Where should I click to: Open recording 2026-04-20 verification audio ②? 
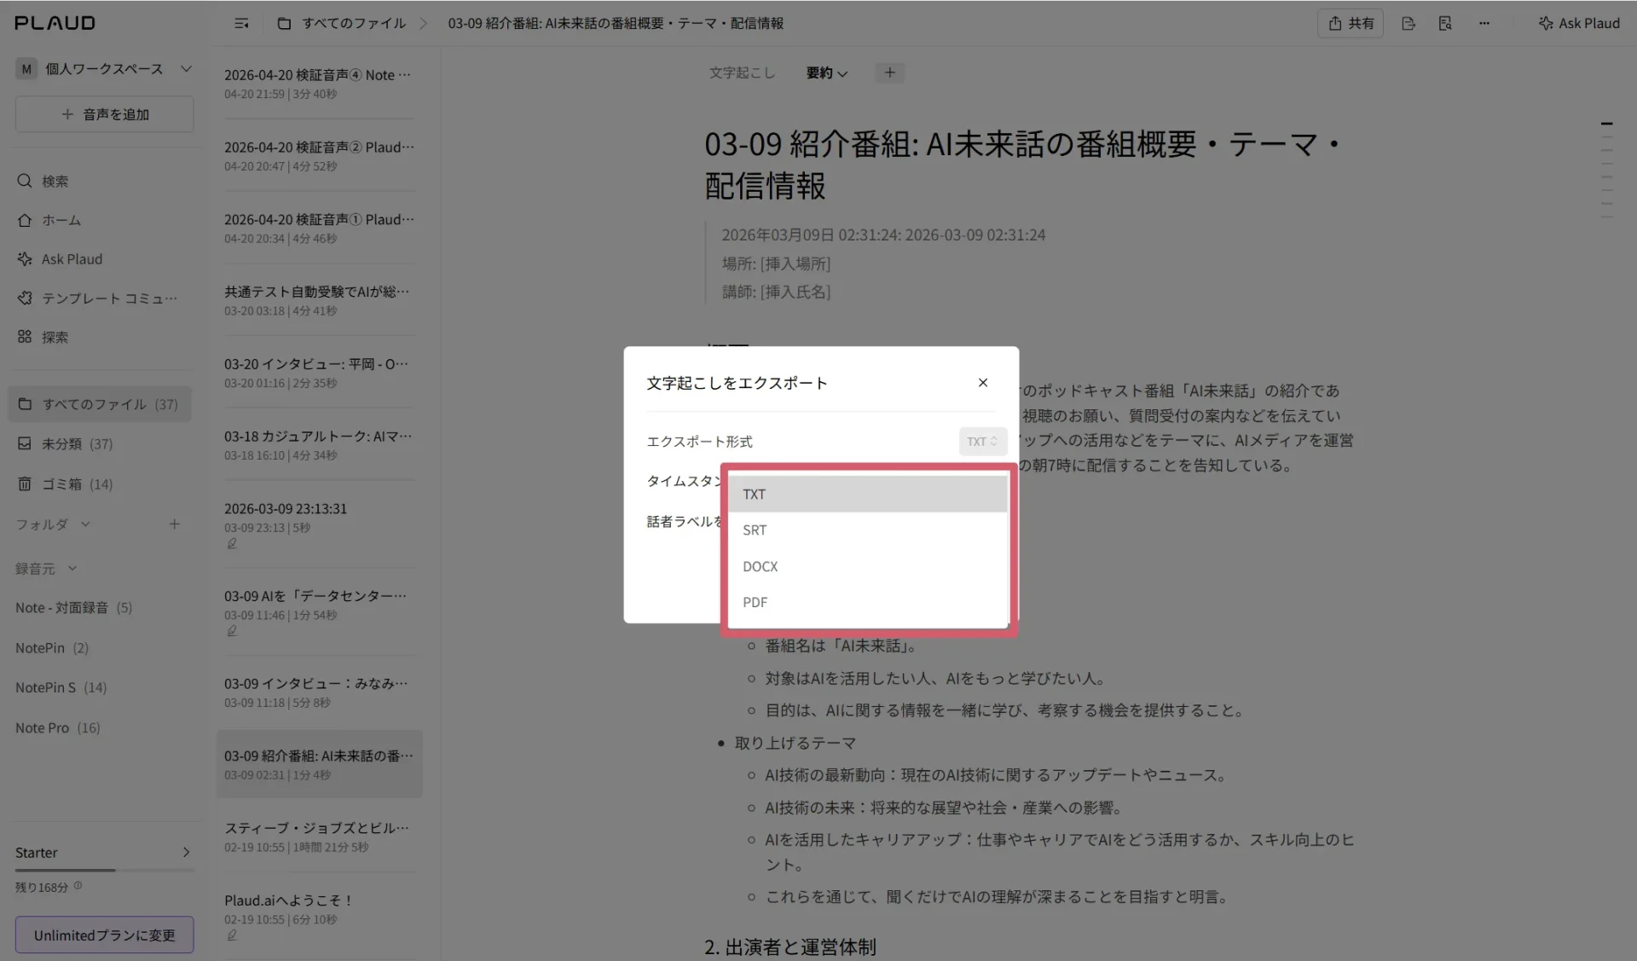click(319, 156)
